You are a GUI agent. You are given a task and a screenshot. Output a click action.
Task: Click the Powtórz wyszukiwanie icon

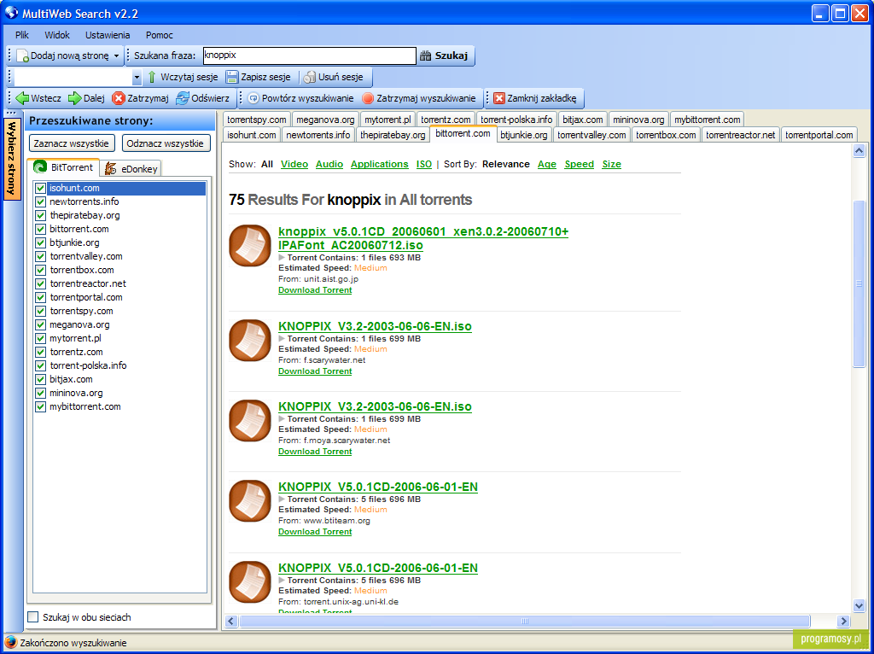coord(253,98)
